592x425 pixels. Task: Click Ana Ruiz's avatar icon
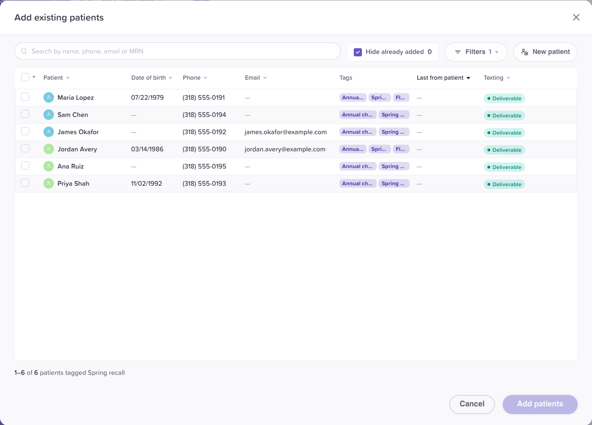pyautogui.click(x=49, y=166)
